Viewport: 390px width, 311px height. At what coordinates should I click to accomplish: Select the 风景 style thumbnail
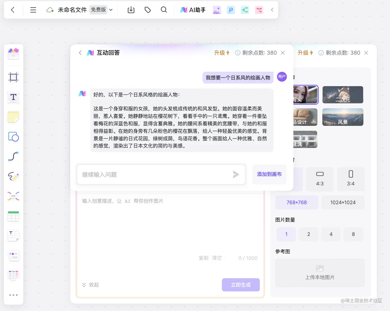pos(343,117)
